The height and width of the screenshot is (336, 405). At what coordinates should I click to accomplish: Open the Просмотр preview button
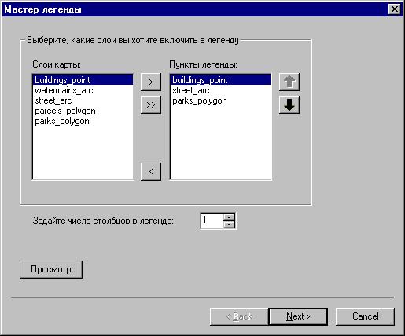click(51, 269)
